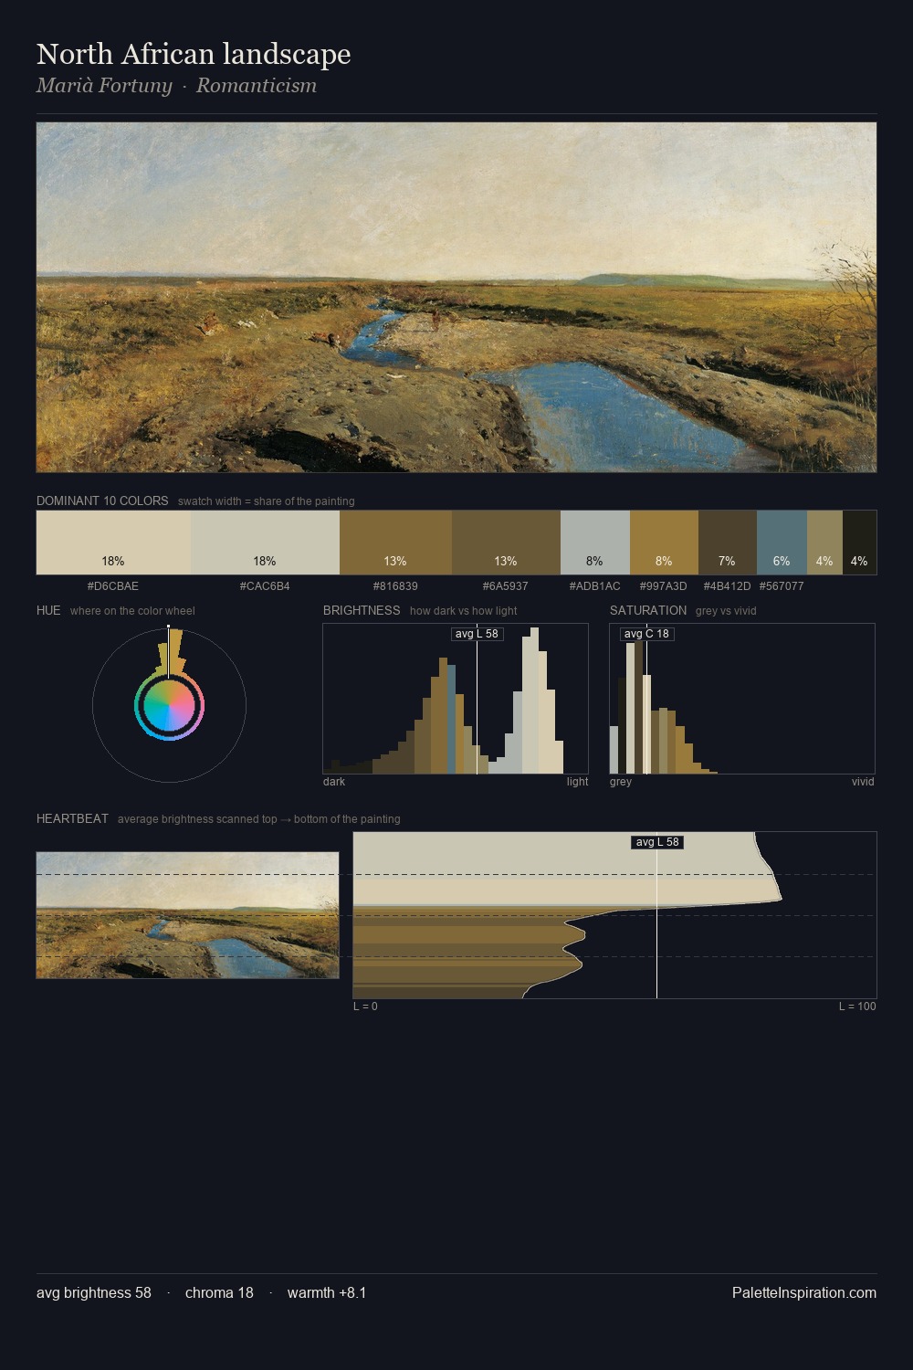Click the 18% swatch labeled #CAC6B4
This screenshot has width=913, height=1370.
point(266,543)
